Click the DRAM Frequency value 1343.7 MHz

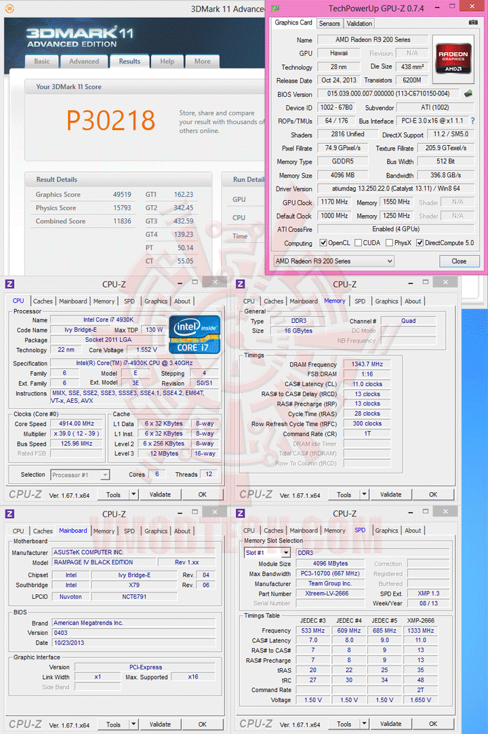pyautogui.click(x=367, y=364)
